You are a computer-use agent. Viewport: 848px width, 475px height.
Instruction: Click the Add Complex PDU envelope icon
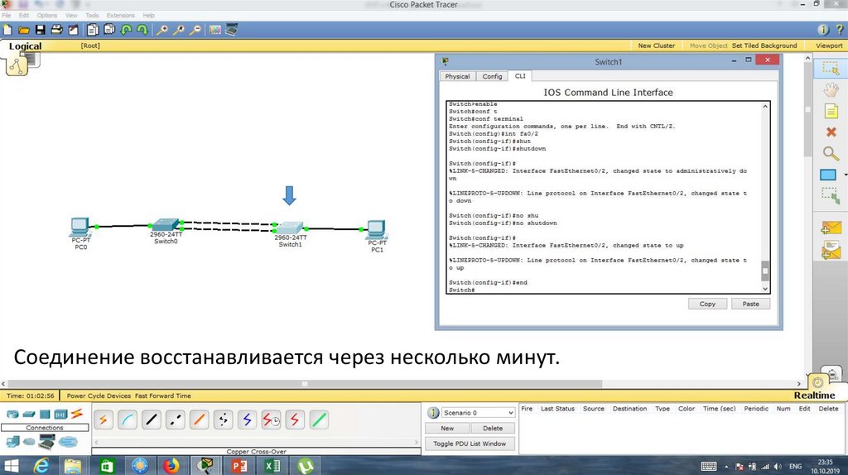click(831, 251)
